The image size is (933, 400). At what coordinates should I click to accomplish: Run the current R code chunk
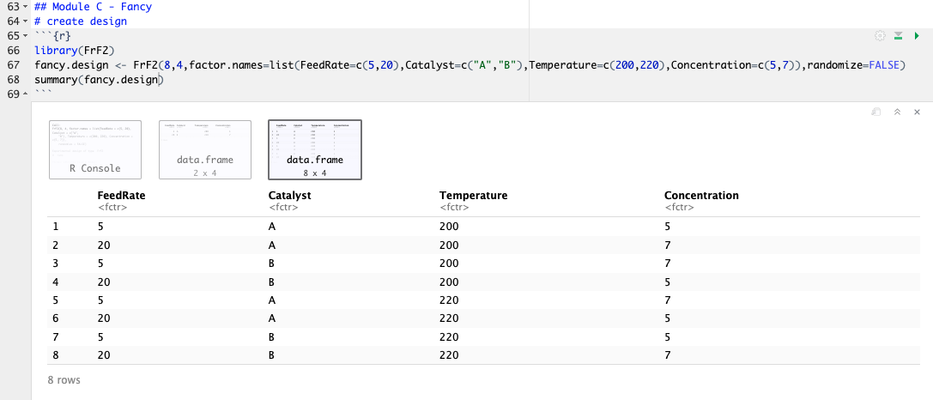pyautogui.click(x=917, y=36)
